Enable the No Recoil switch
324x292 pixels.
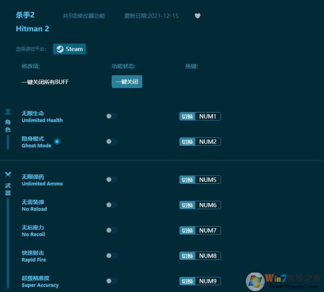click(x=111, y=230)
